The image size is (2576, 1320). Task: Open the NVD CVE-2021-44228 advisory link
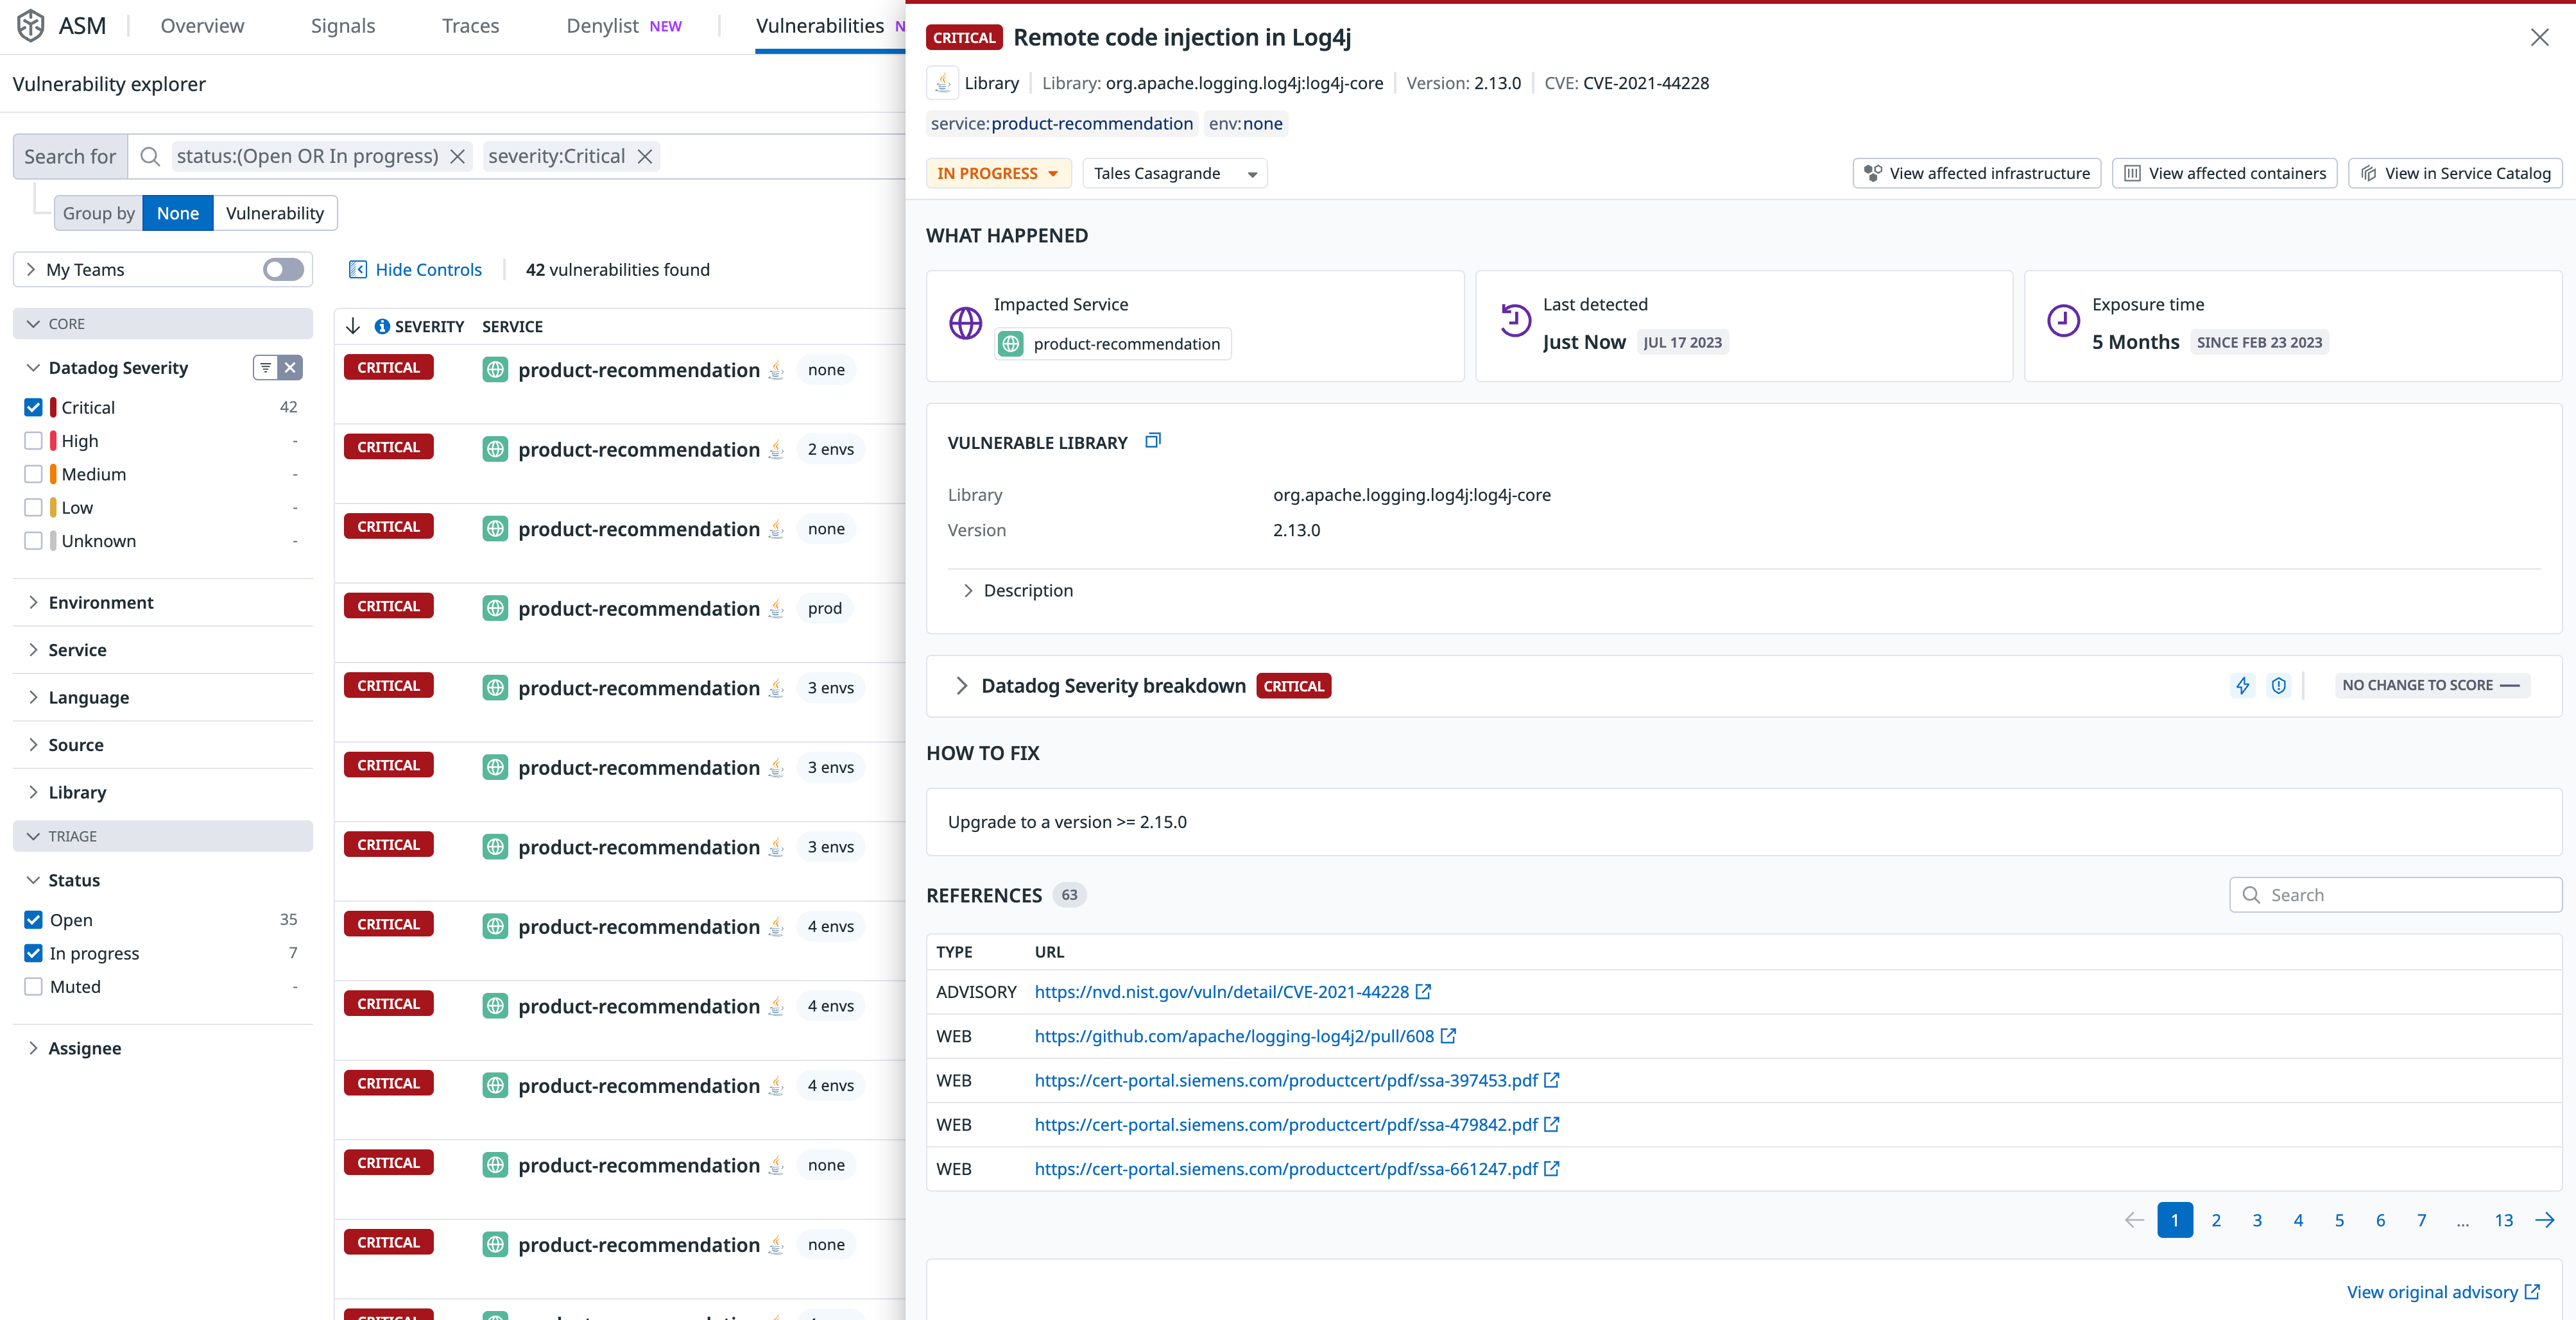pos(1221,992)
